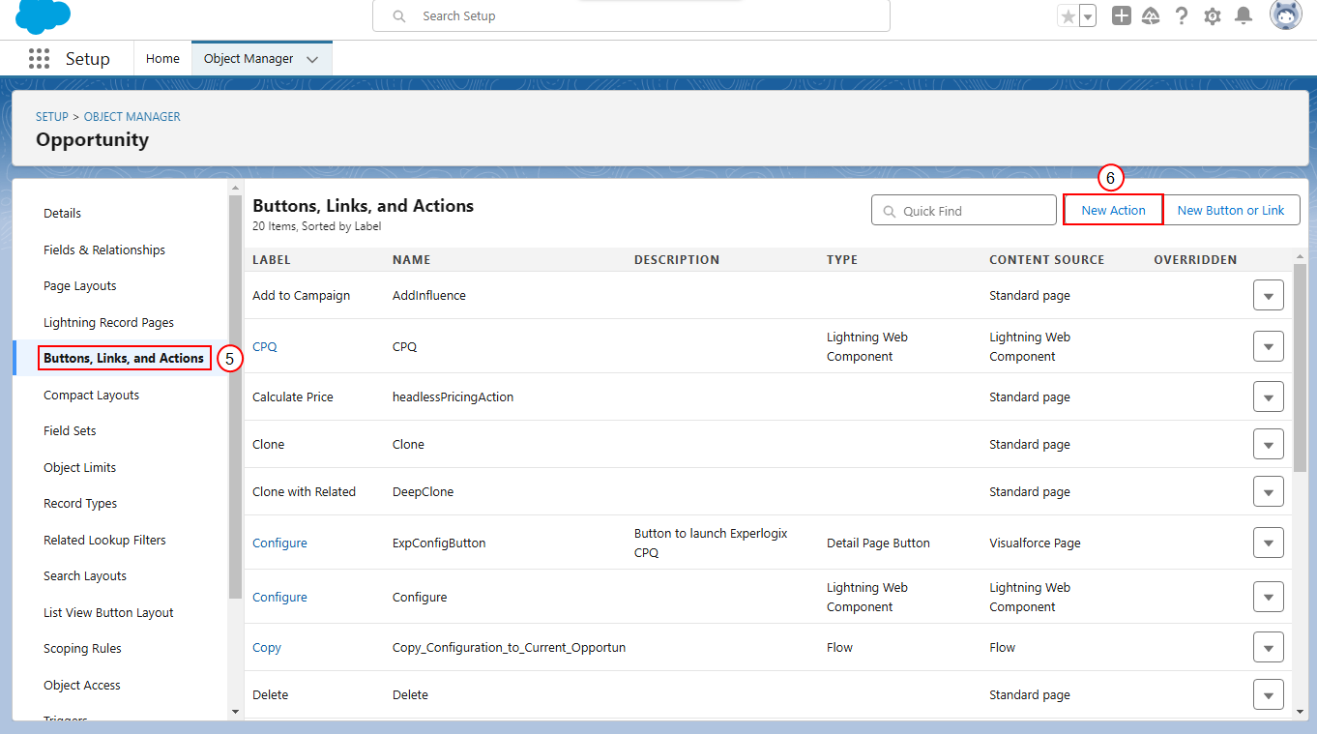Select Fields & Relationships in sidebar
The height and width of the screenshot is (734, 1317).
pyautogui.click(x=104, y=250)
